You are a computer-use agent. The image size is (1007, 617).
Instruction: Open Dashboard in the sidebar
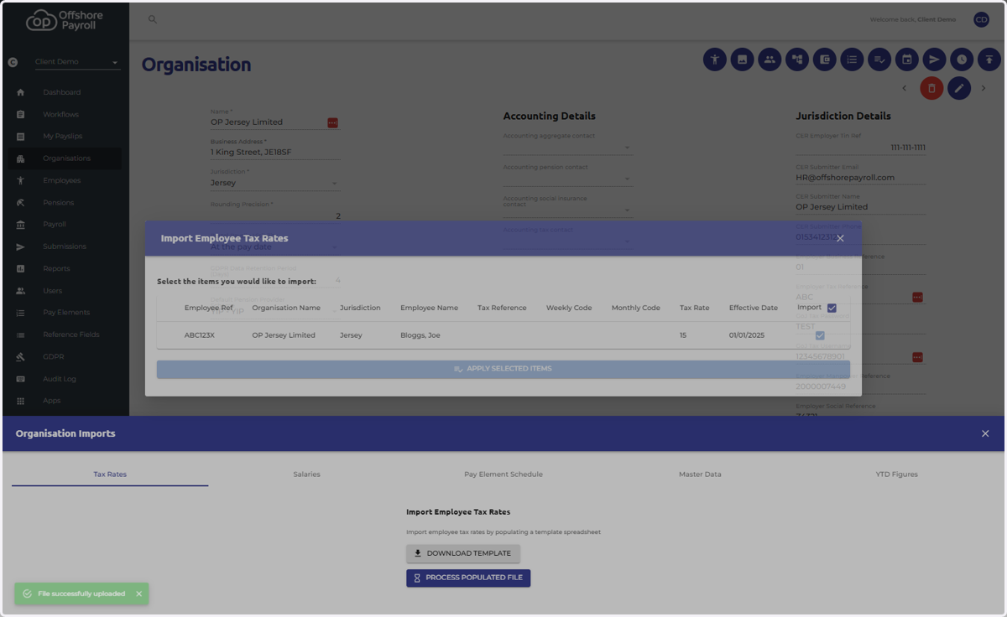(65, 92)
